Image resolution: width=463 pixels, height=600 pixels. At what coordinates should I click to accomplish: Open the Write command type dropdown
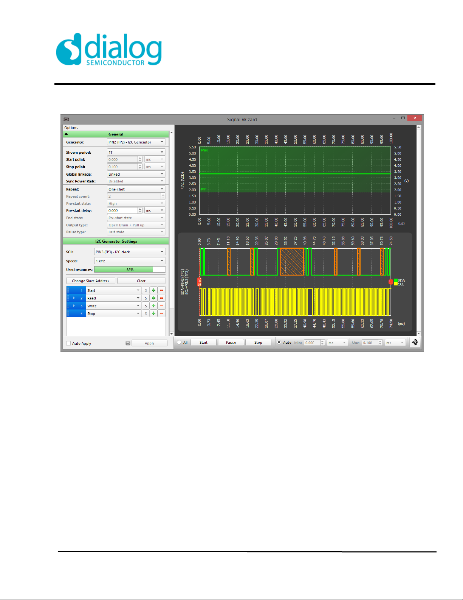(x=114, y=306)
